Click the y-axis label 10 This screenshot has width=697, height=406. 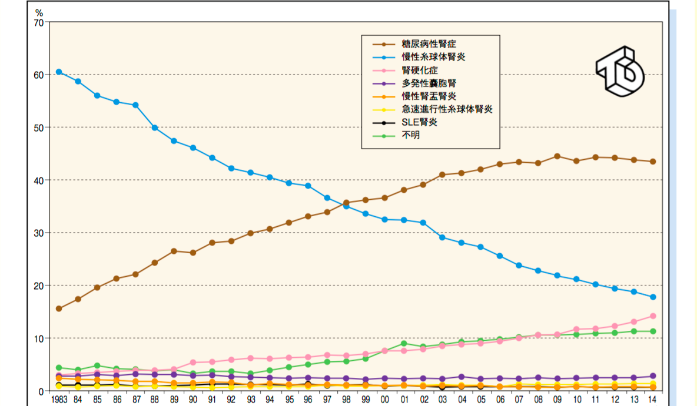(39, 338)
